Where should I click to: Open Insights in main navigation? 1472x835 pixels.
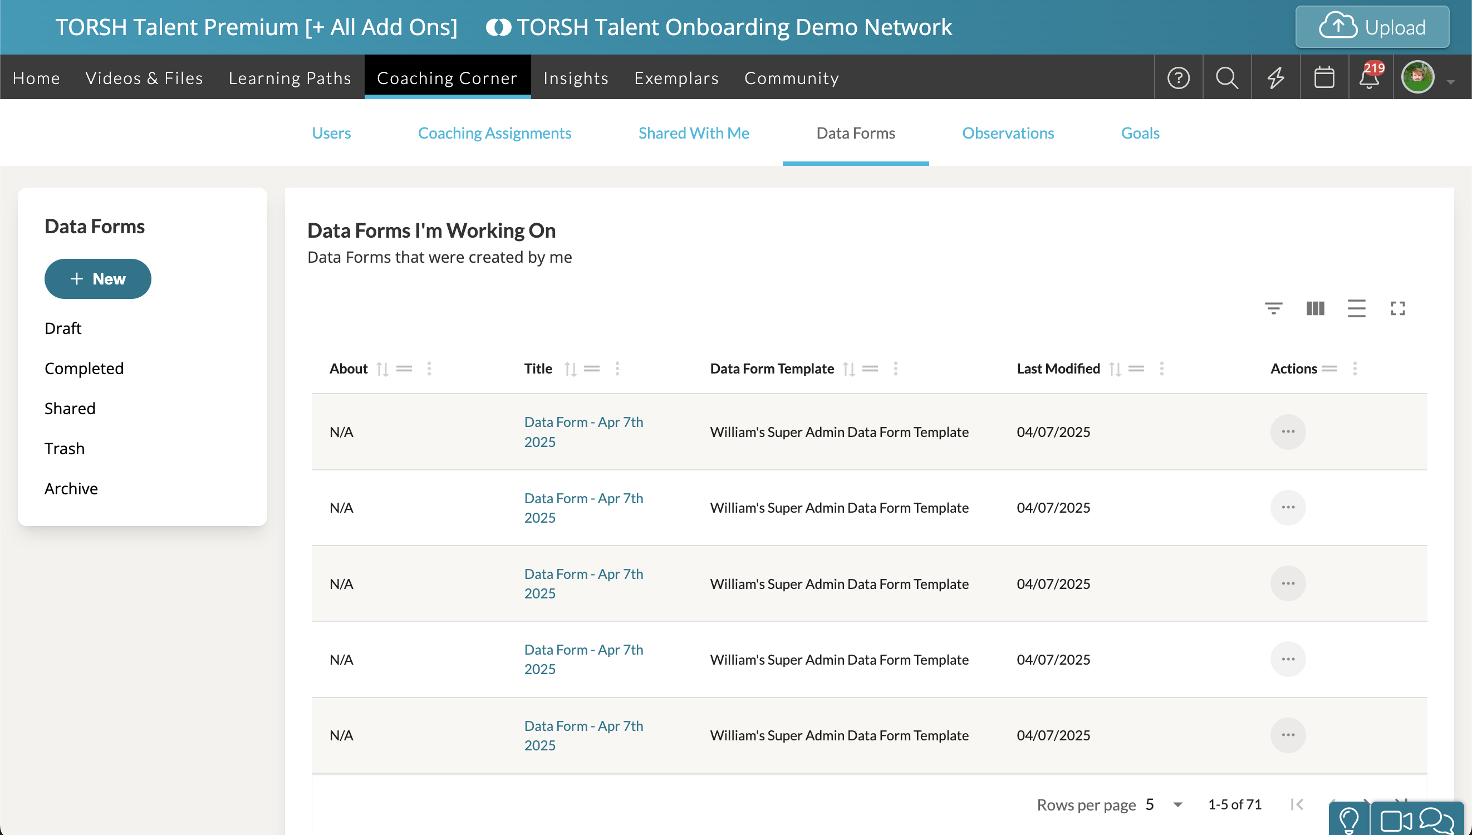pos(576,77)
